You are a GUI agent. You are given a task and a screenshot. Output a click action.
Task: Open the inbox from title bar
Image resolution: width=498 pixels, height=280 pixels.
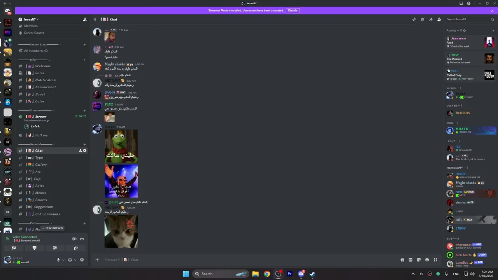tap(461, 3)
